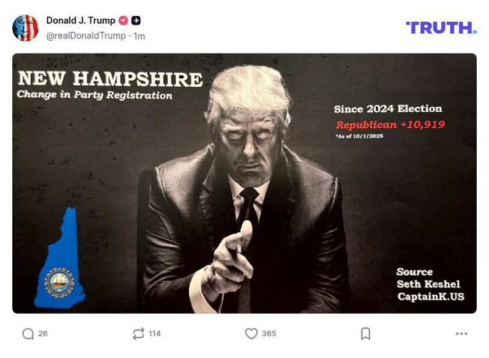This screenshot has height=358, width=489.
Task: Show the 365 likes count
Action: pyautogui.click(x=269, y=334)
